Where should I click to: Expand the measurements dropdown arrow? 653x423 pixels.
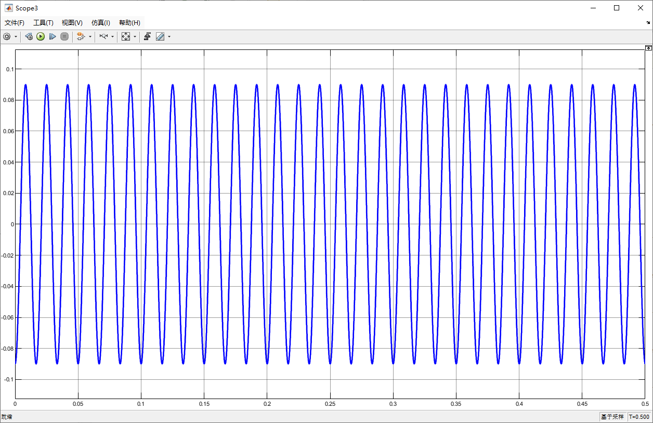pos(169,36)
